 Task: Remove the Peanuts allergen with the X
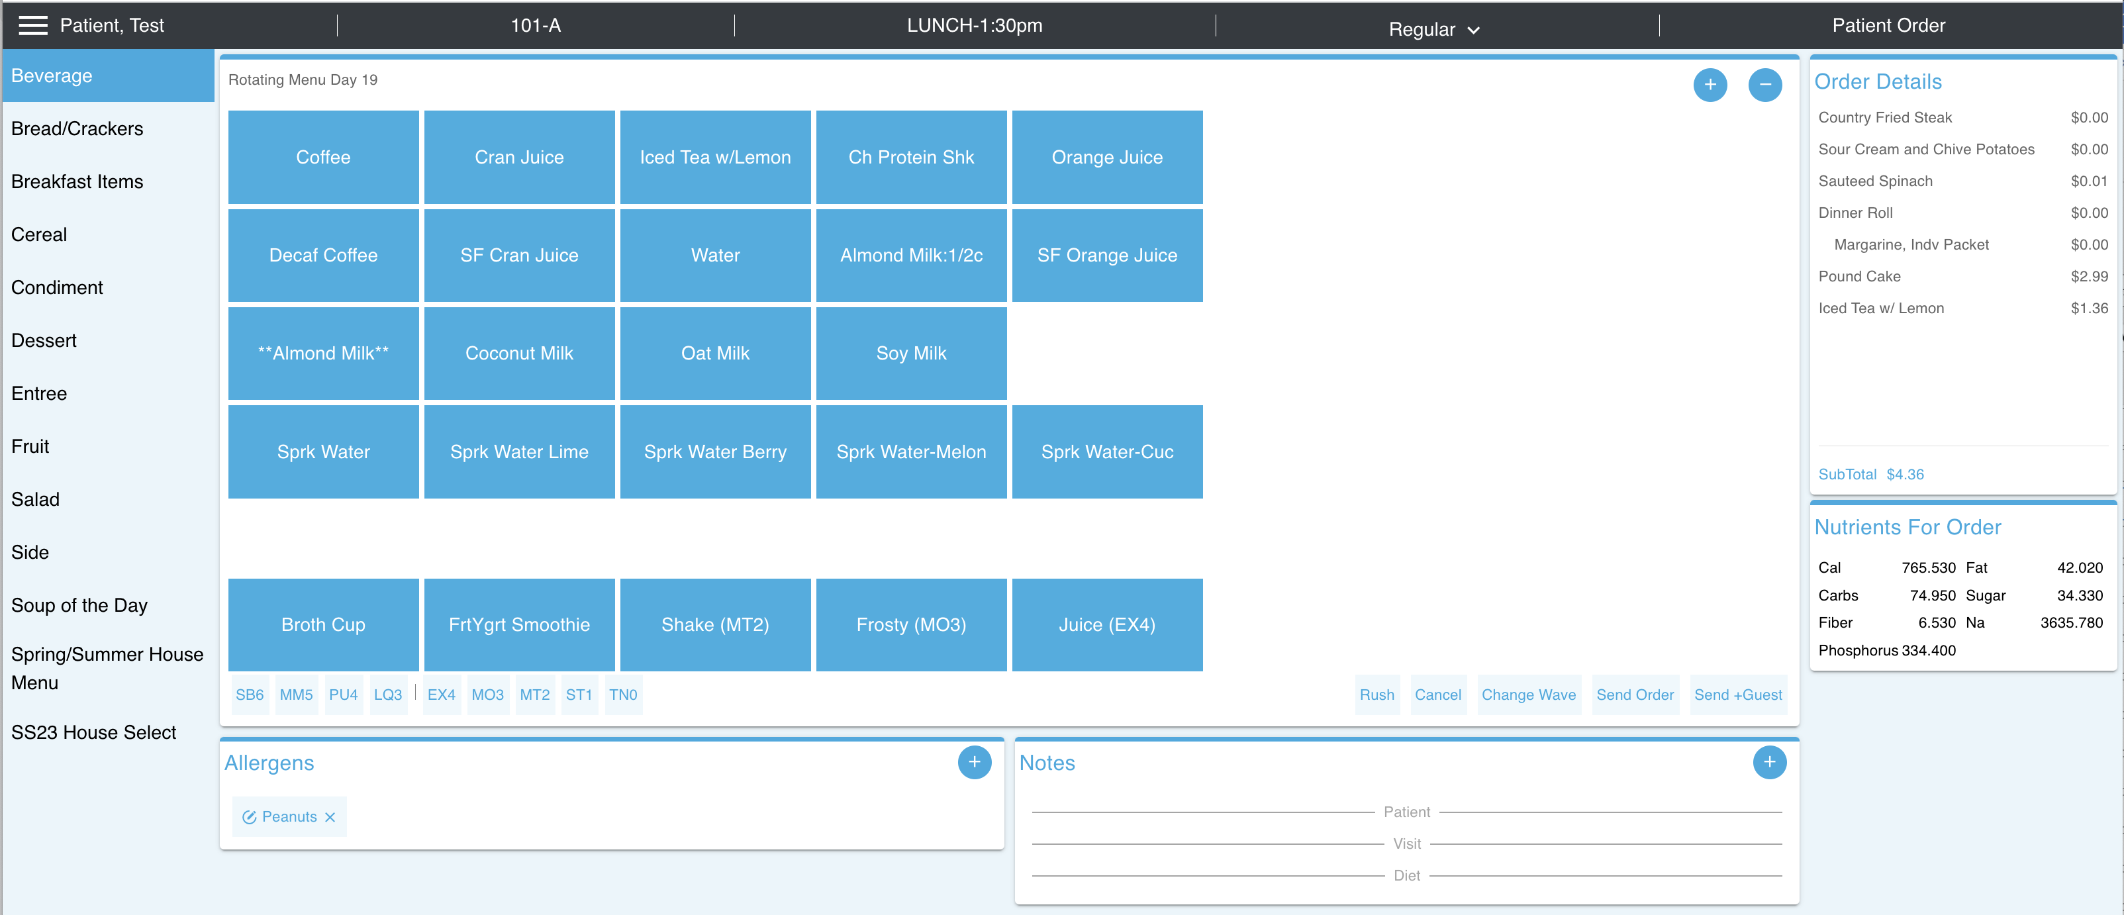330,817
